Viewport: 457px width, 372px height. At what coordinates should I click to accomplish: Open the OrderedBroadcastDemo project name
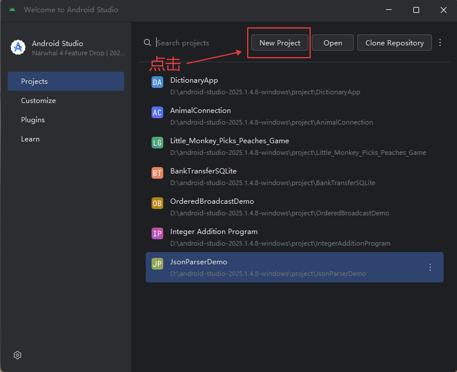click(x=212, y=201)
